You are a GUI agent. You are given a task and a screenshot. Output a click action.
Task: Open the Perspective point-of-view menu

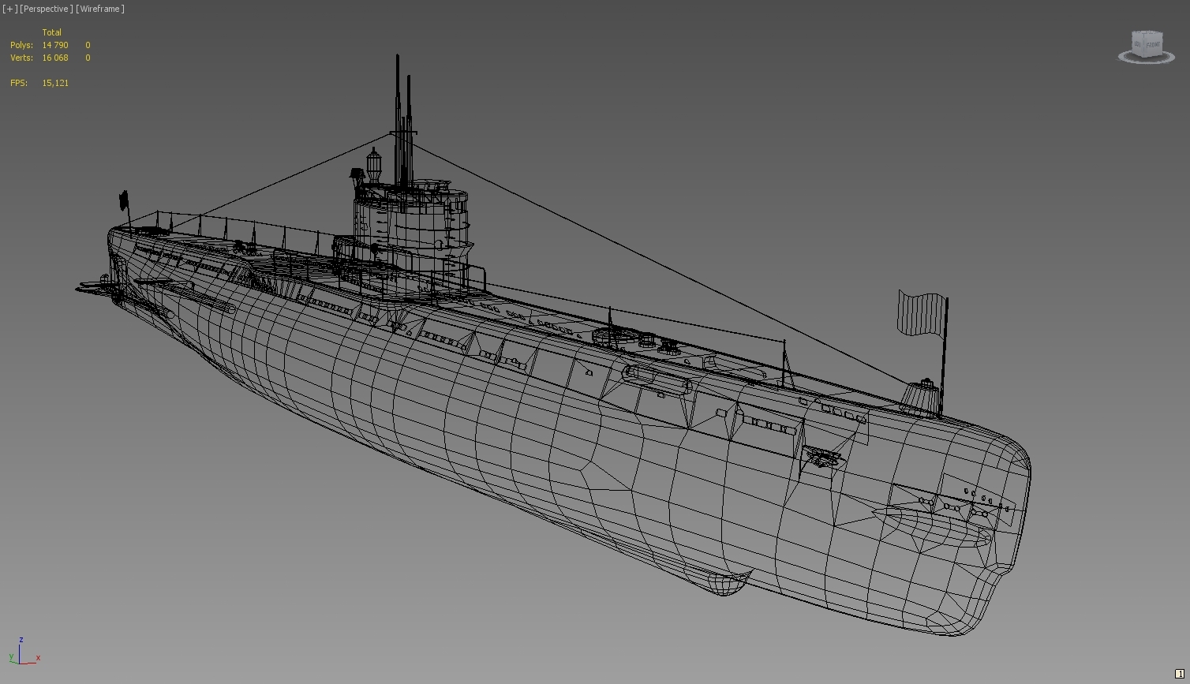tap(47, 9)
